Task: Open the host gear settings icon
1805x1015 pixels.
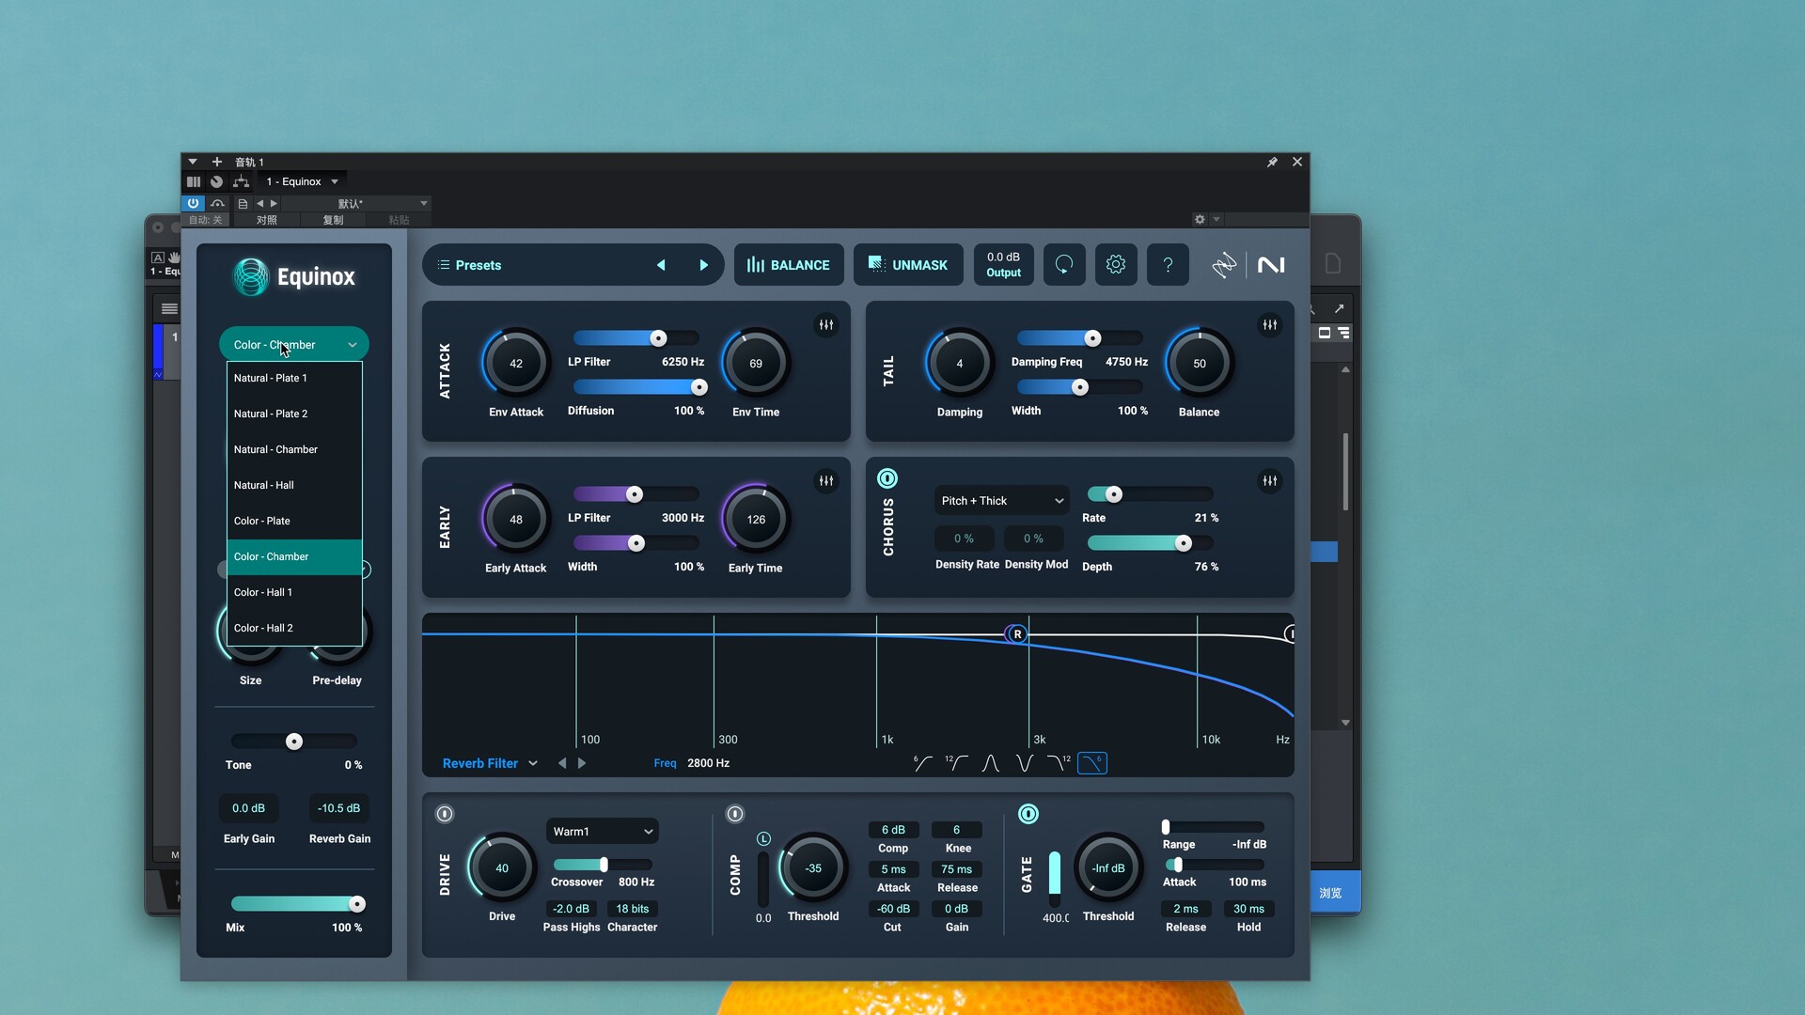Action: (x=1200, y=219)
